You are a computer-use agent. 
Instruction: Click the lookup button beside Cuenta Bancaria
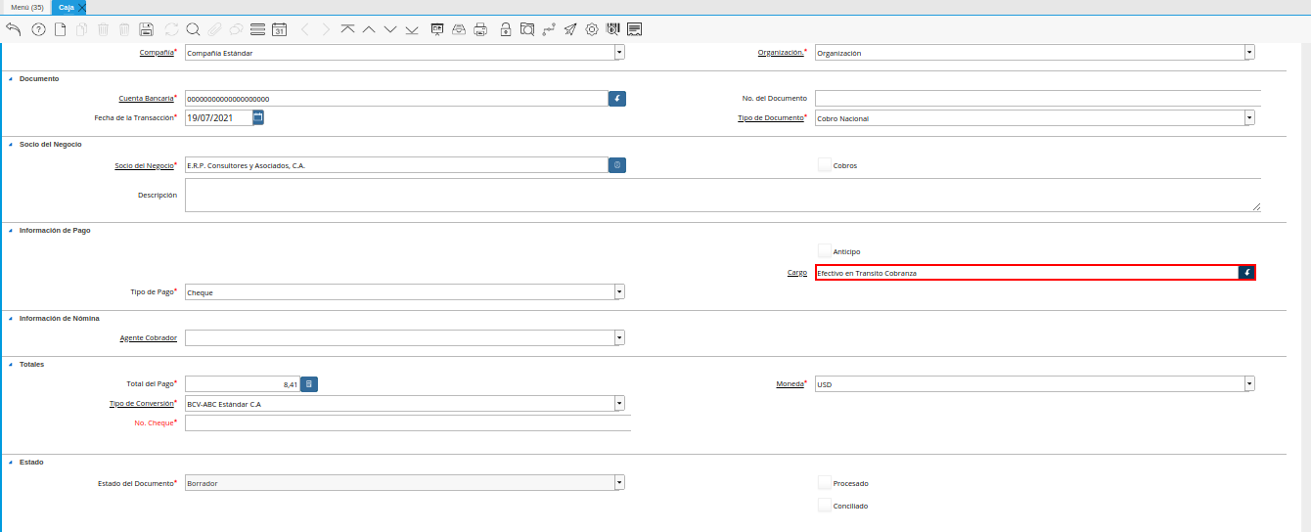(617, 99)
